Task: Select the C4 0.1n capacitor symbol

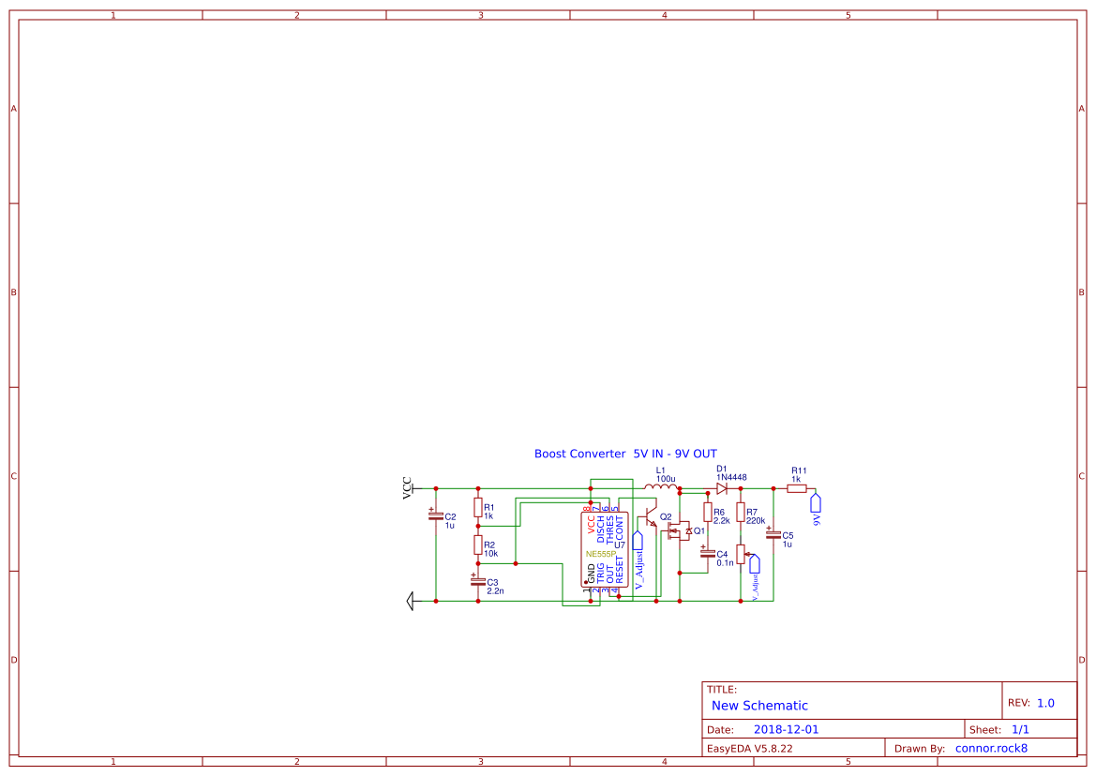Action: coord(707,553)
